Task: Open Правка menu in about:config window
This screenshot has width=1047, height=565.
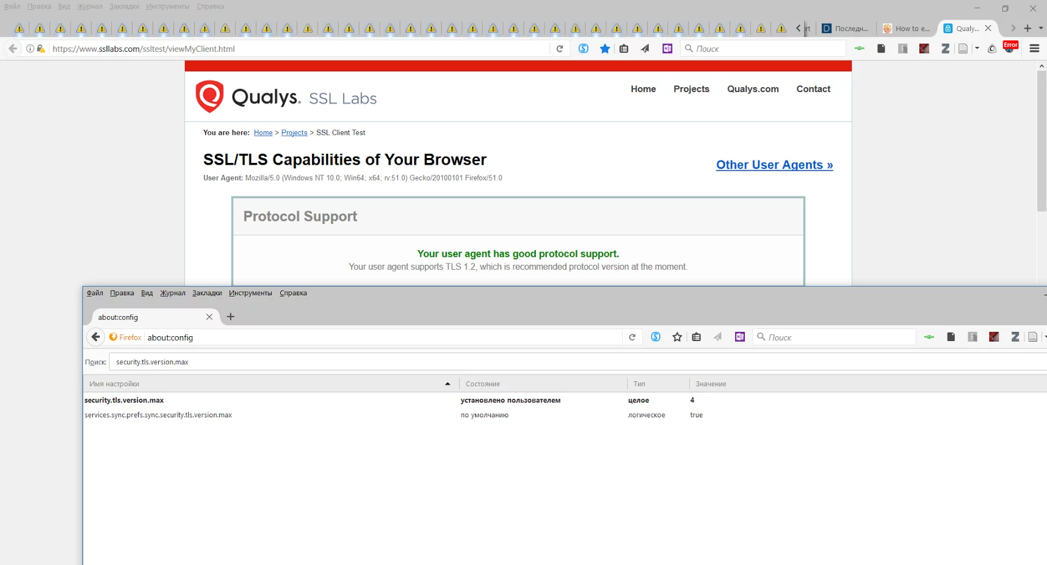Action: pyautogui.click(x=122, y=293)
